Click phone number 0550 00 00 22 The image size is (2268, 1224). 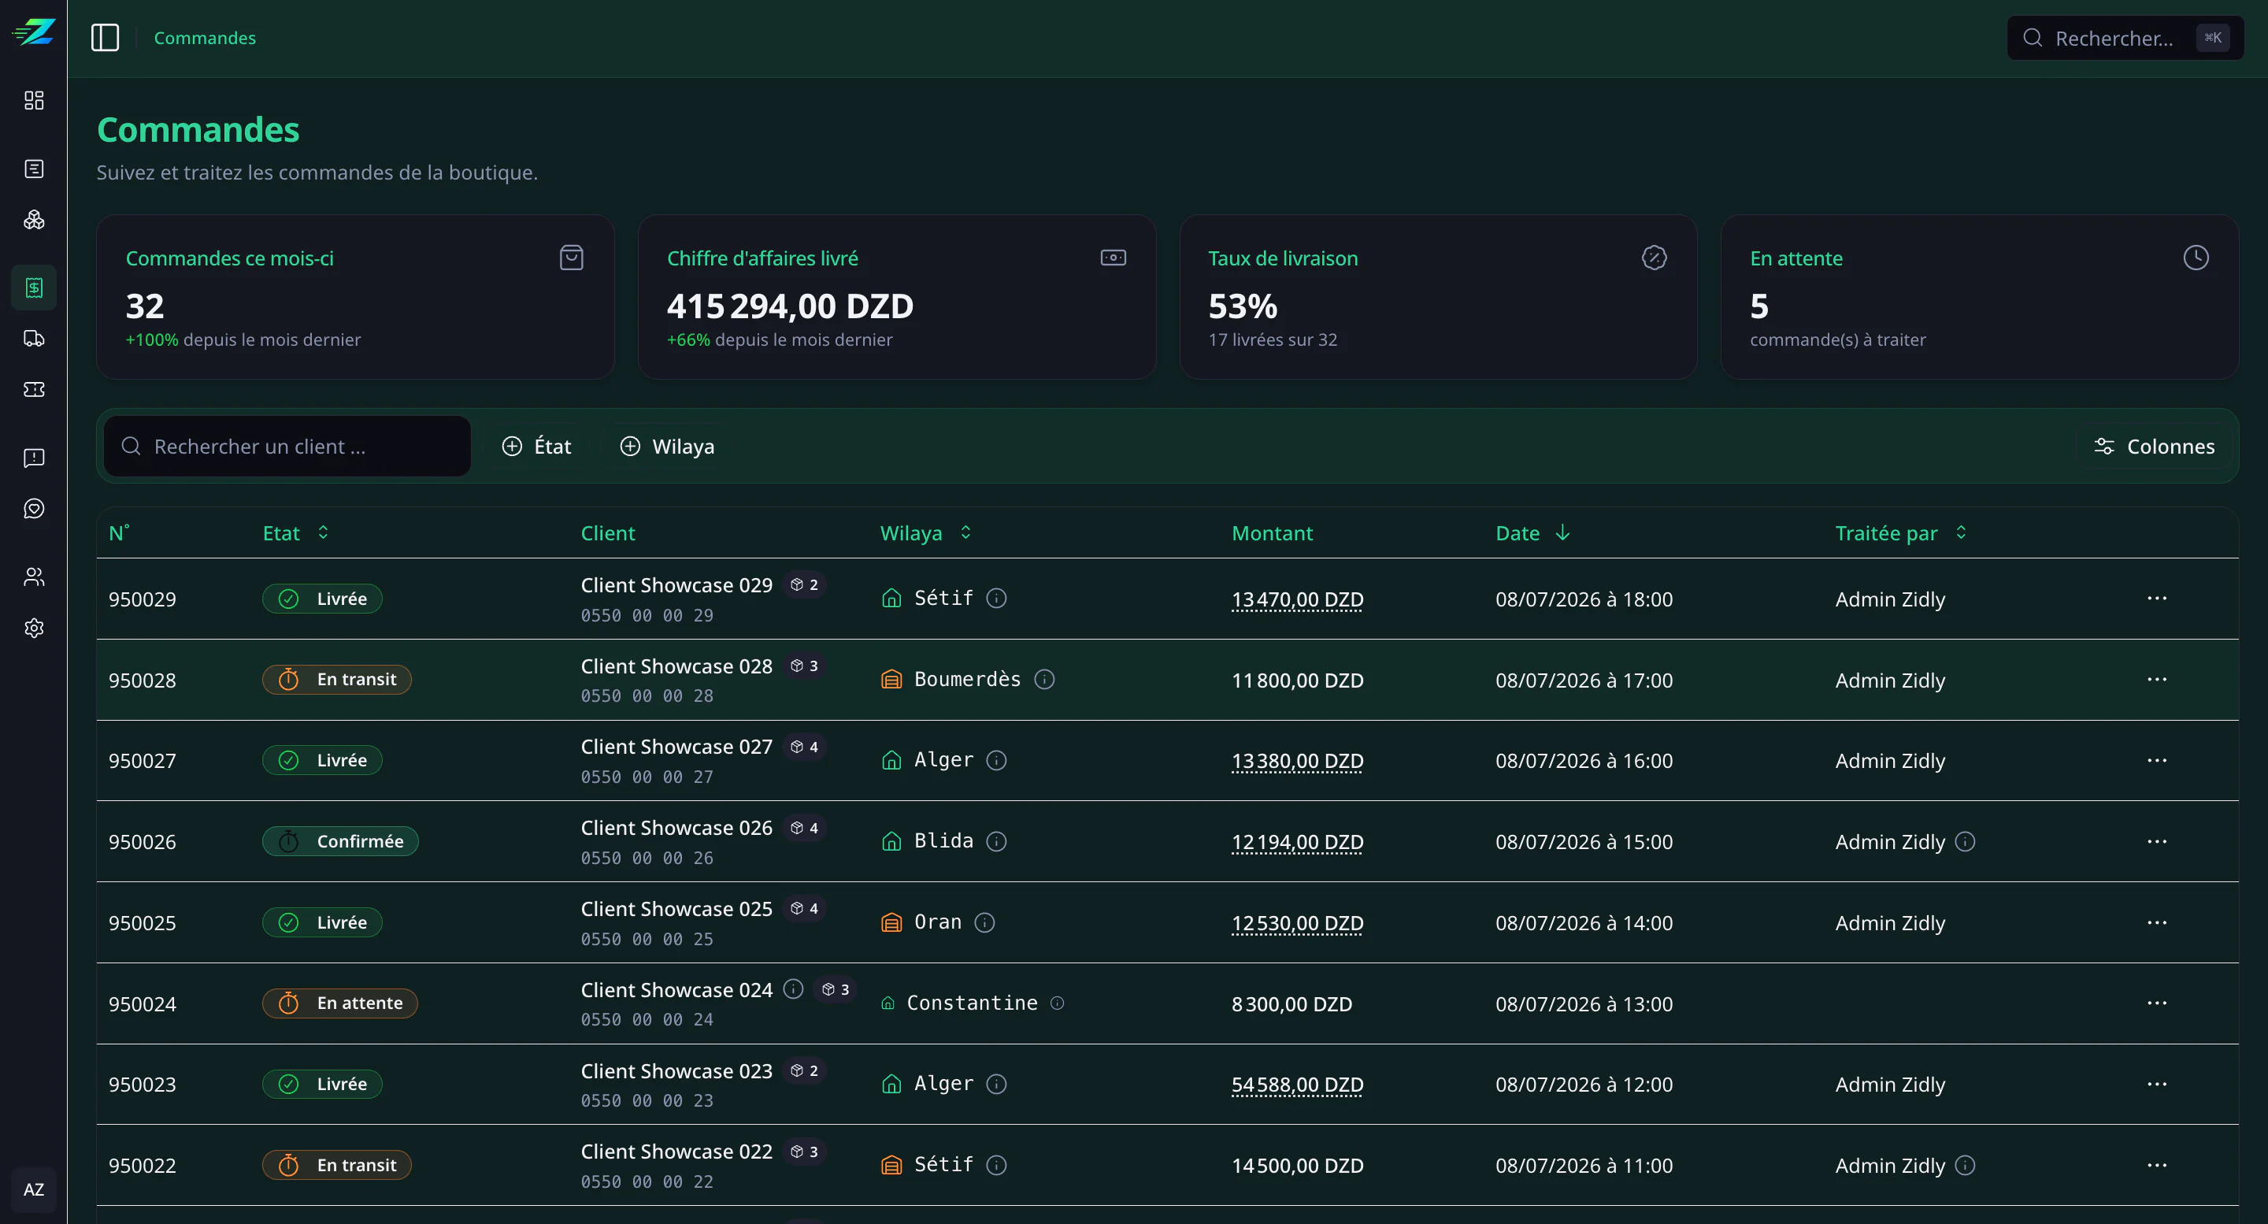[x=647, y=1181]
